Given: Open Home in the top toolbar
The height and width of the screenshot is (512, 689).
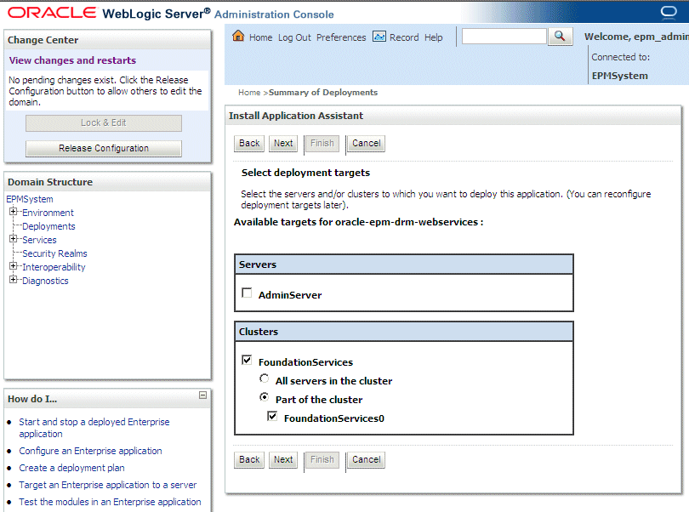Looking at the screenshot, I should pos(260,37).
